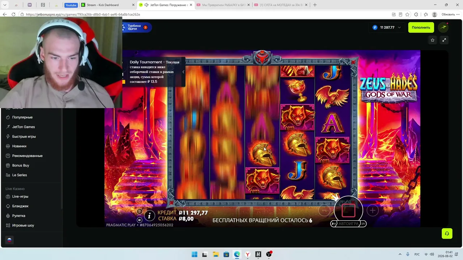
Task: Click the cards icon beside Блэкджек
Action: click(x=8, y=206)
